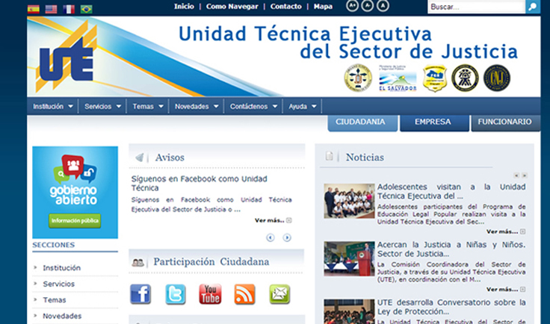The image size is (550, 324).
Task: Open the Twitter bird icon
Action: coord(176,294)
